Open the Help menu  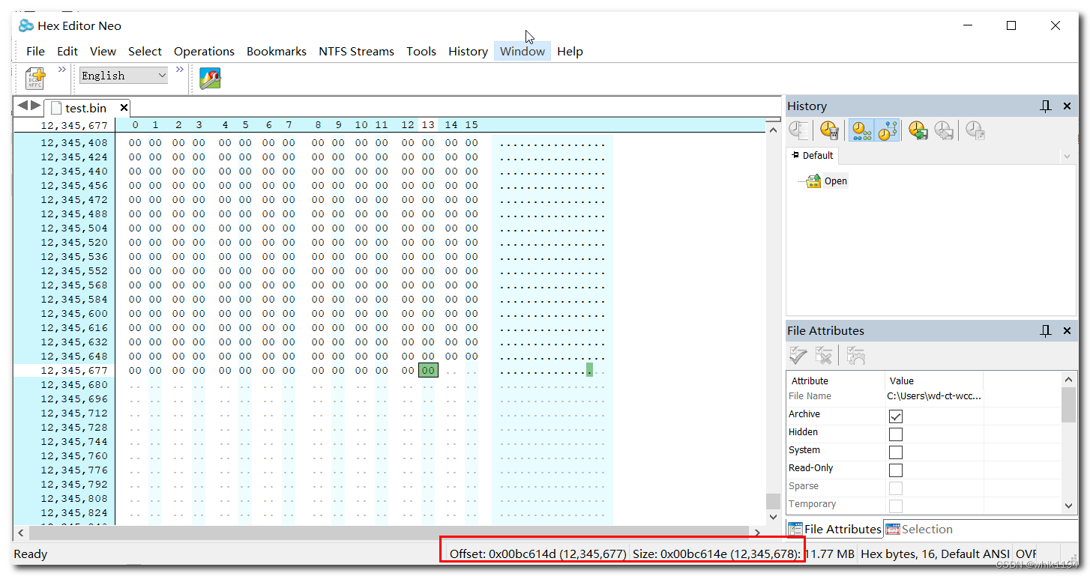[x=570, y=51]
